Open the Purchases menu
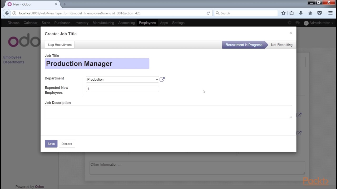Viewport: 337px width, 189px height. click(x=62, y=23)
